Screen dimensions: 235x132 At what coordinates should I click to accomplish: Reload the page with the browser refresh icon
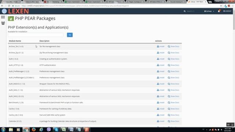(x=9, y=6)
